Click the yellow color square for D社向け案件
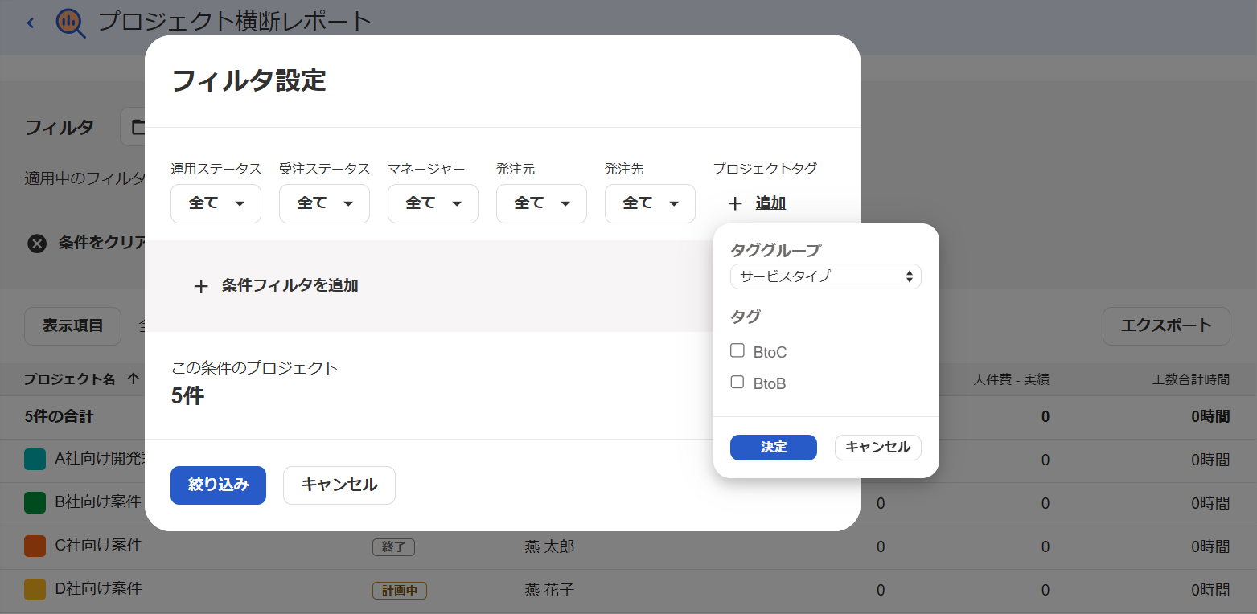Image resolution: width=1257 pixels, height=614 pixels. point(35,589)
